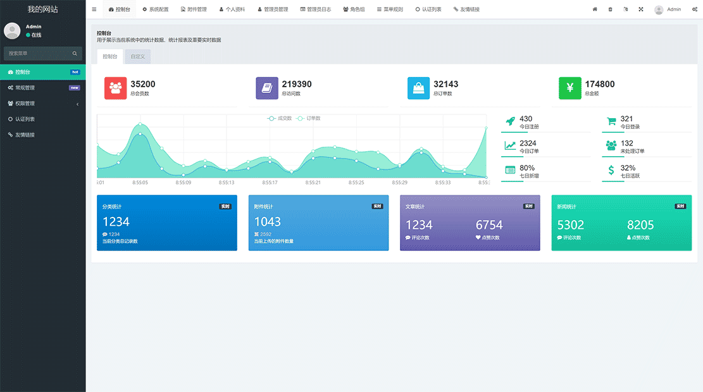Click the 实时 button on 分类统计 card

225,205
